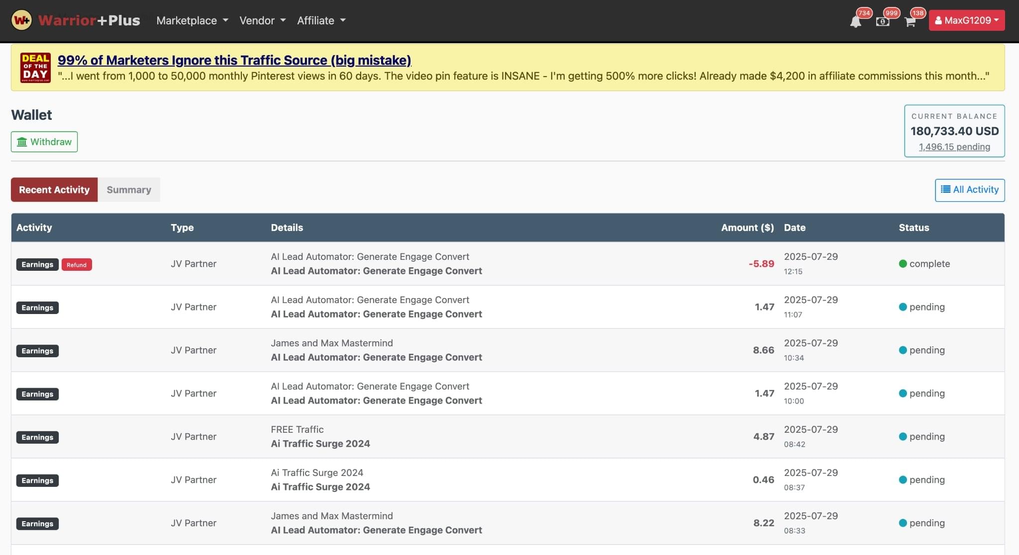The height and width of the screenshot is (555, 1019).
Task: Click the Withdraw button
Action: pyautogui.click(x=44, y=142)
